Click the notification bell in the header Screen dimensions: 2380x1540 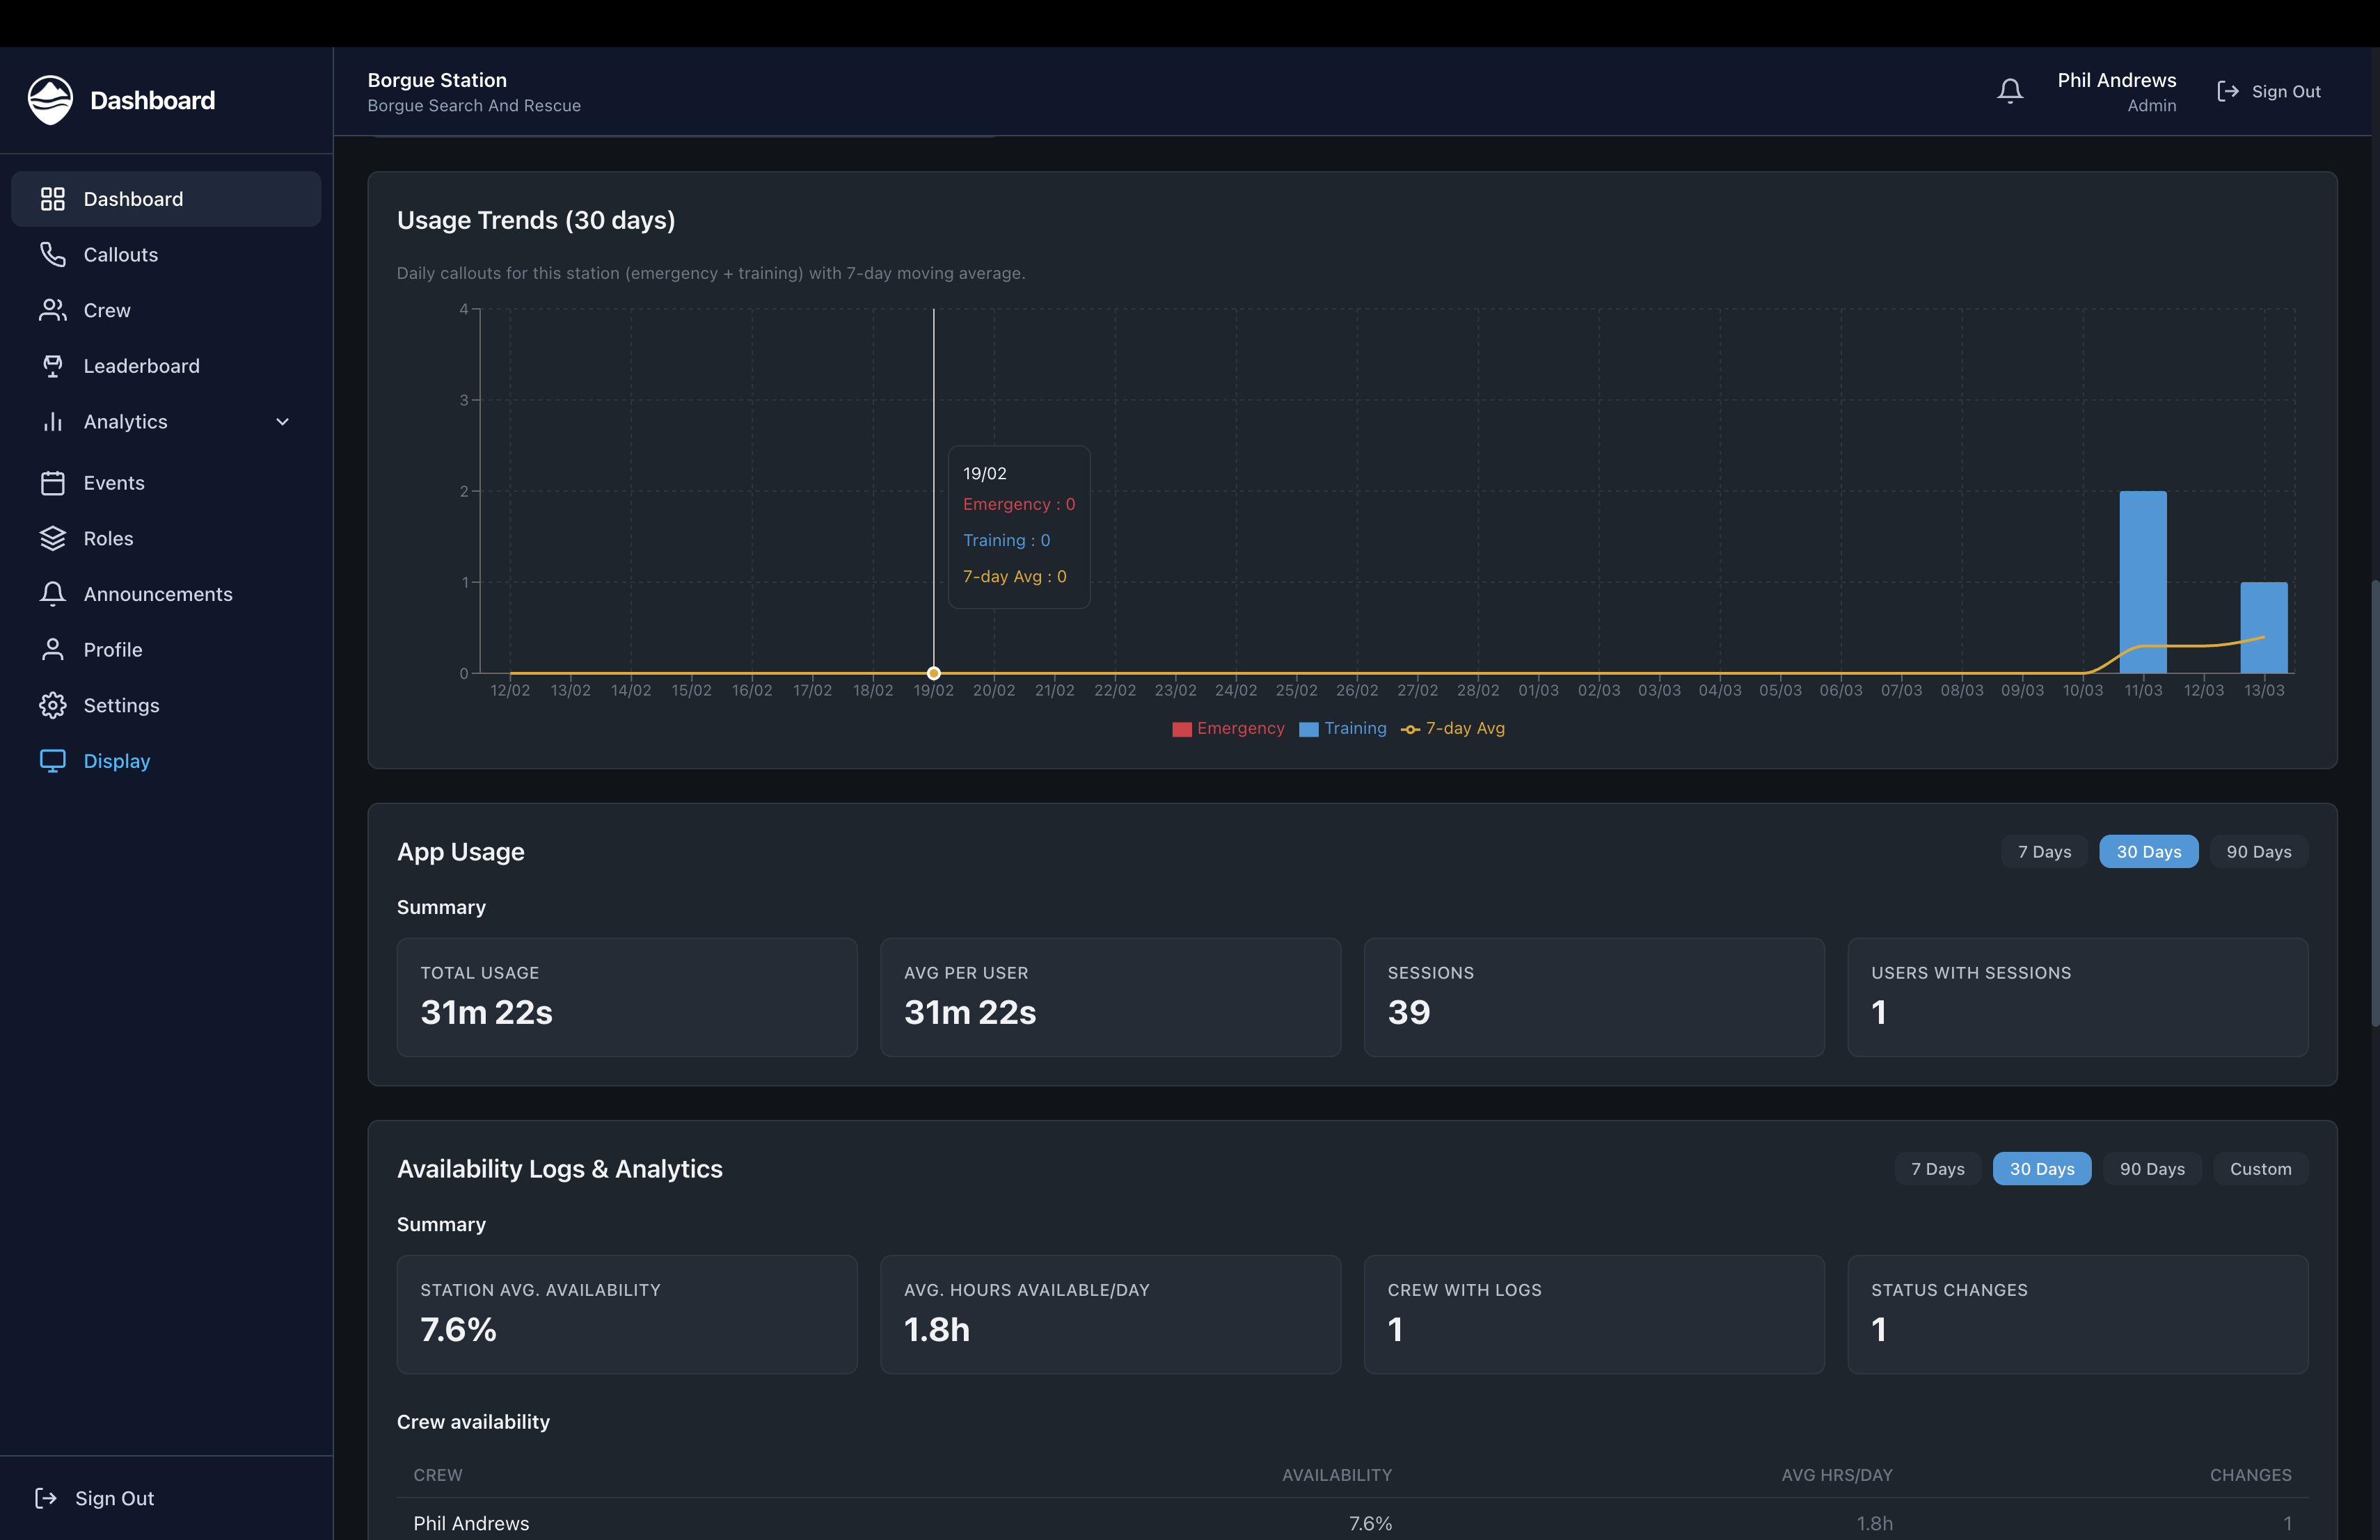[2010, 90]
